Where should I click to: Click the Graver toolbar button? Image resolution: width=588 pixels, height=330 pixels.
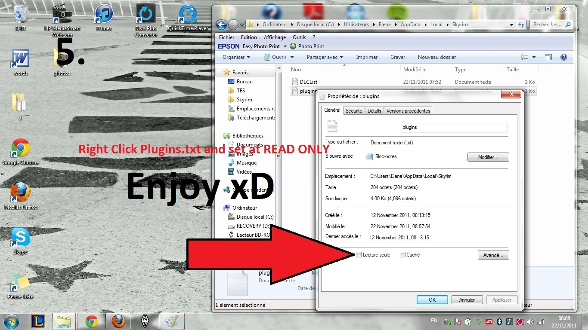[398, 57]
